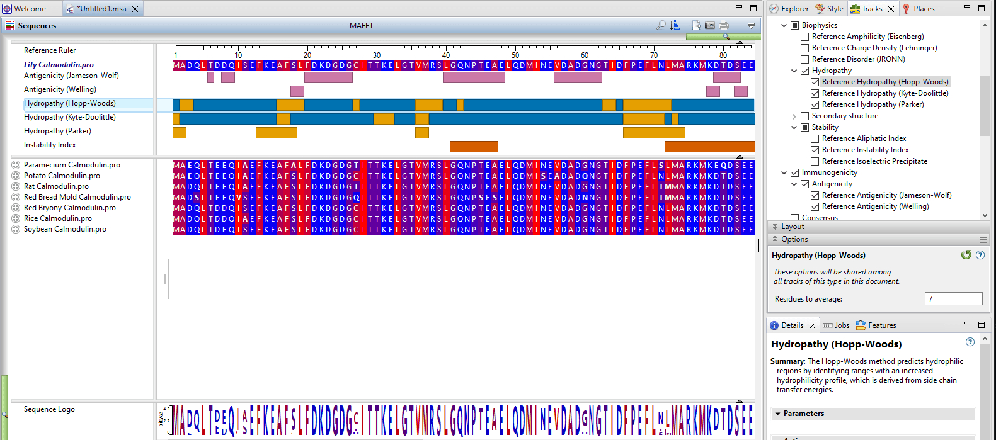Screen dimensions: 996x440
Task: Toggle the Secondary structure checkbox
Action: [x=804, y=116]
